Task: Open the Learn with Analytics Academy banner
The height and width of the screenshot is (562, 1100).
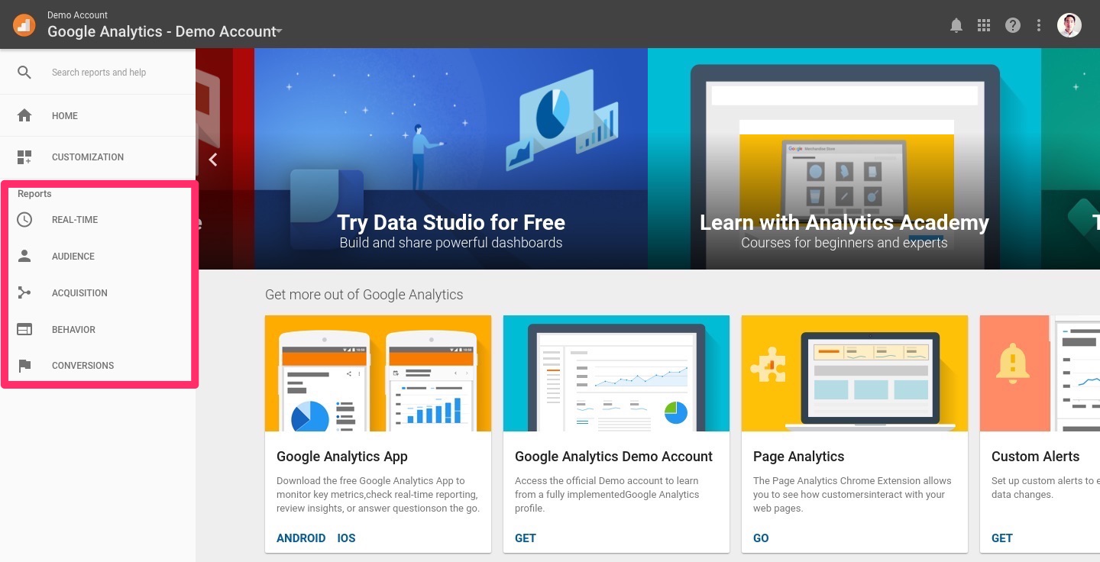Action: pyautogui.click(x=844, y=159)
